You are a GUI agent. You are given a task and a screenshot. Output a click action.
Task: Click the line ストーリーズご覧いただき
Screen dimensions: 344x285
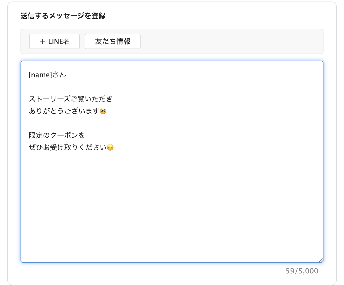71,99
